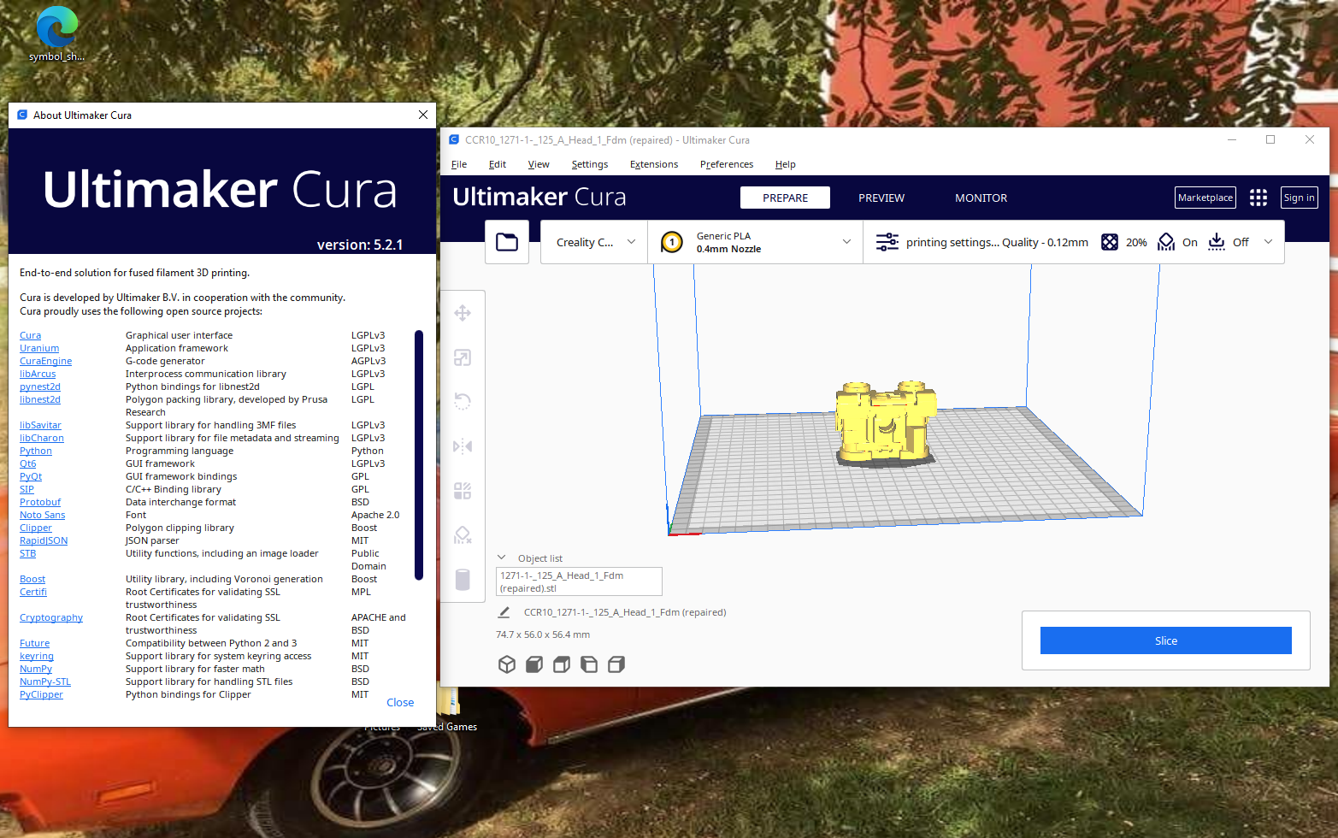The height and width of the screenshot is (838, 1338).
Task: Open per-model settings tool
Action: [x=463, y=490]
